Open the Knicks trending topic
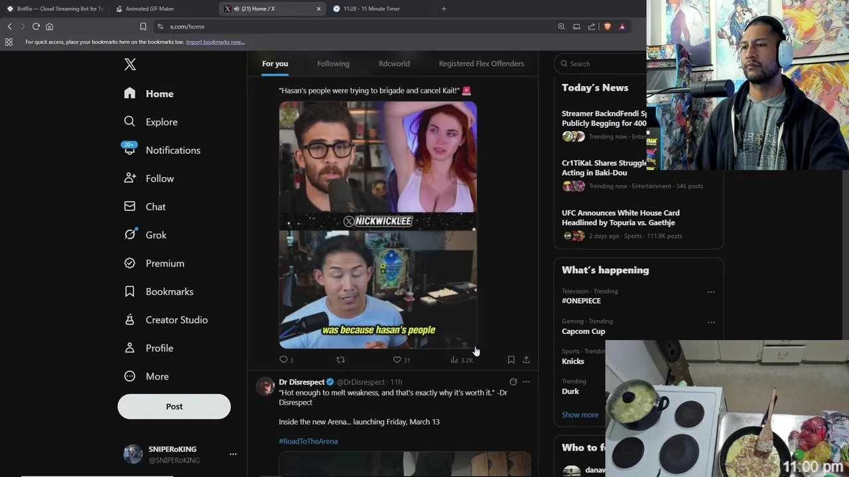This screenshot has width=849, height=477. pyautogui.click(x=572, y=361)
